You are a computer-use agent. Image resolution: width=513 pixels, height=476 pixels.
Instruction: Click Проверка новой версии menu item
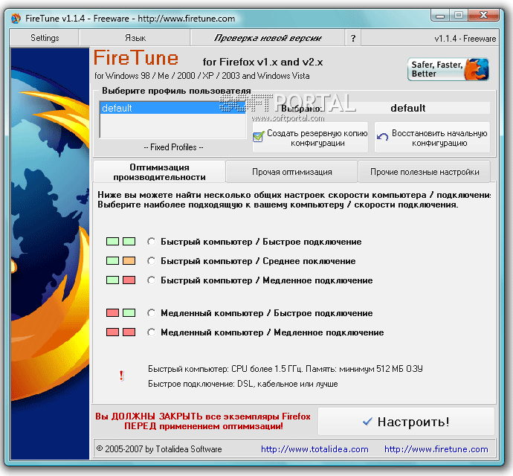[268, 38]
